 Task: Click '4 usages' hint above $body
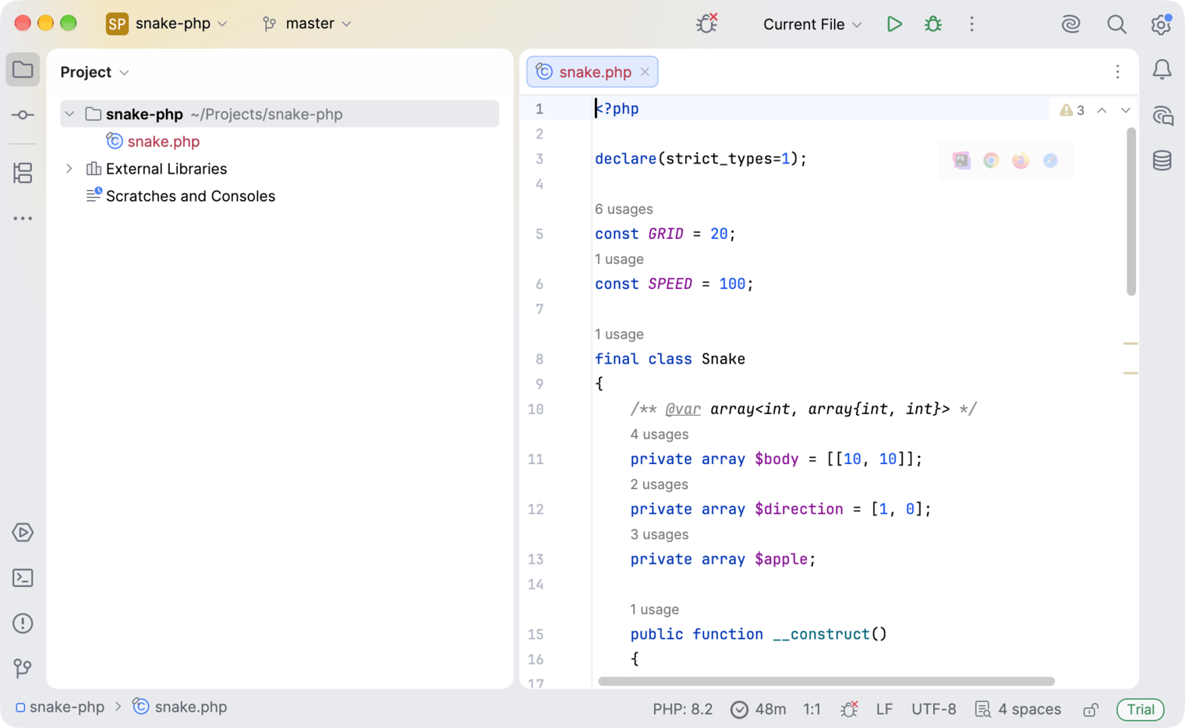tap(659, 434)
